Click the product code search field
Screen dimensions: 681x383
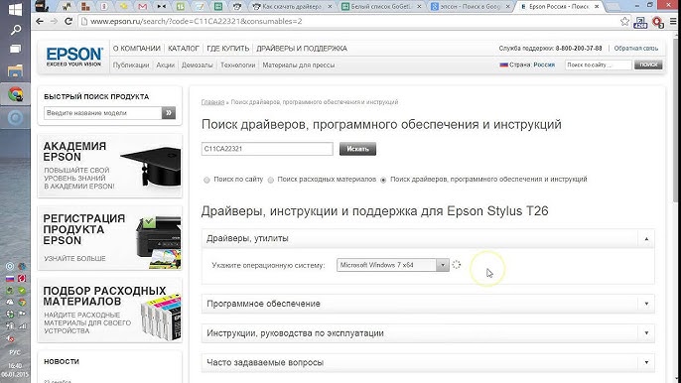(x=267, y=149)
